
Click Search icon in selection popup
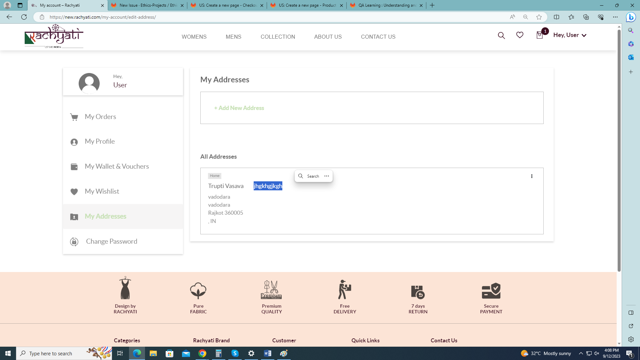301,176
